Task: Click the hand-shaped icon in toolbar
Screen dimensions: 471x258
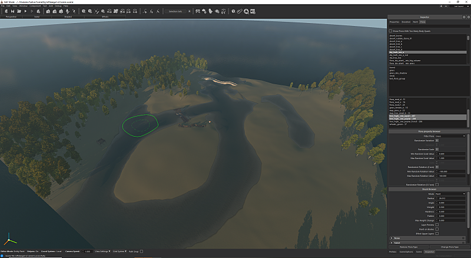Action: (x=211, y=11)
